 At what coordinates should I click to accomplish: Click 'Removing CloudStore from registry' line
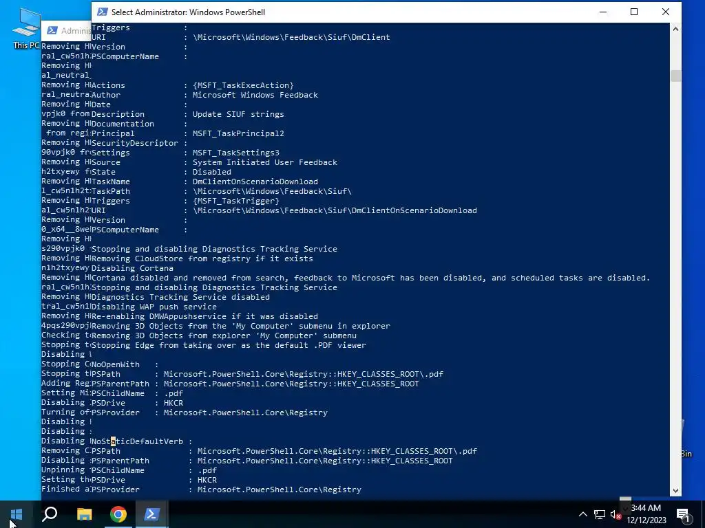click(x=202, y=258)
